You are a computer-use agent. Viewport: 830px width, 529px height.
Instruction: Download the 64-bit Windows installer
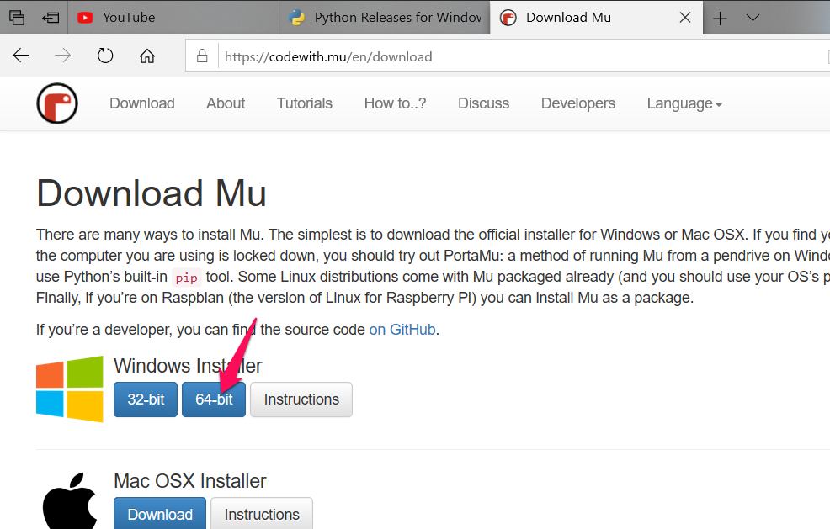coord(214,399)
